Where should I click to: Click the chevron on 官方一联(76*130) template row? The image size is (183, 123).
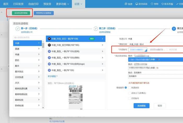102,39
